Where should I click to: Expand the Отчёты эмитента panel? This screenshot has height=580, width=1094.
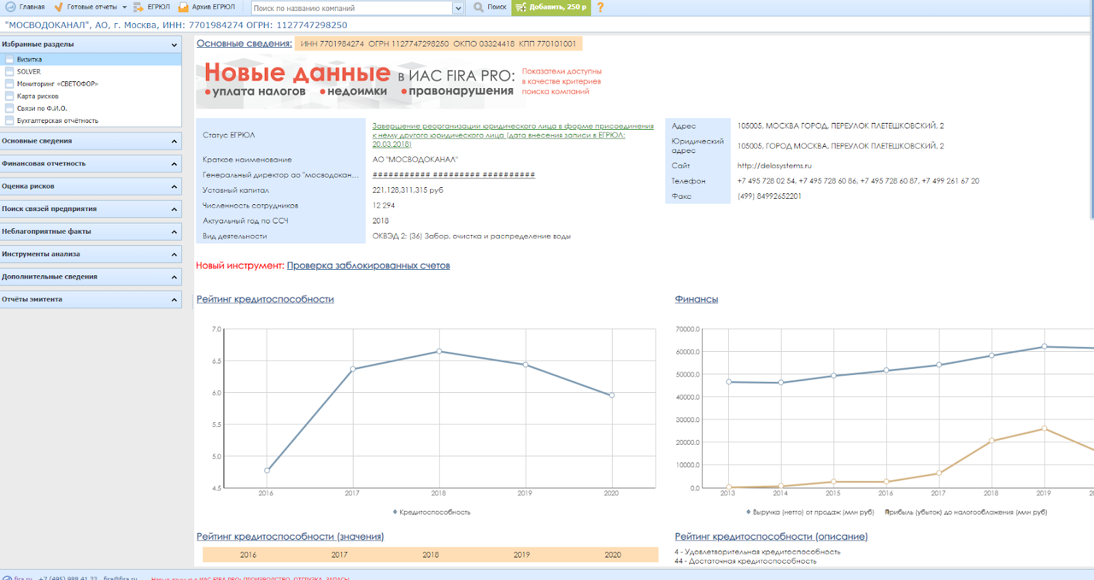90,299
